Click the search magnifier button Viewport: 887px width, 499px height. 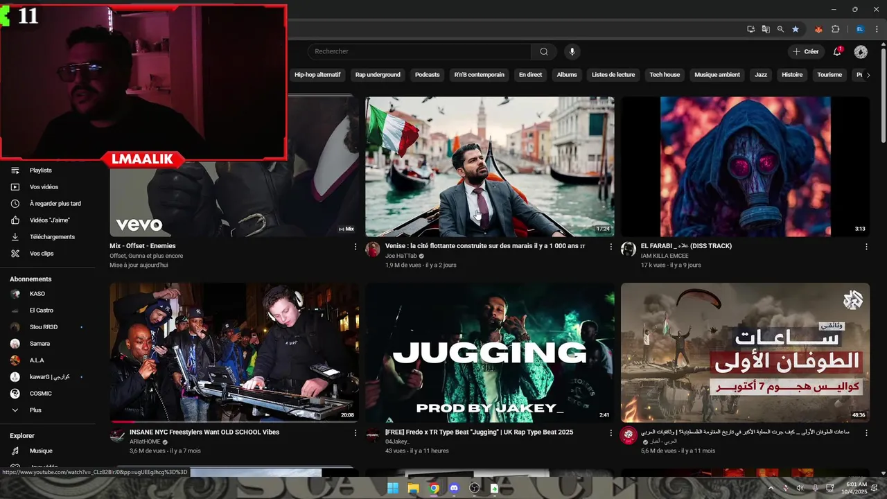544,51
